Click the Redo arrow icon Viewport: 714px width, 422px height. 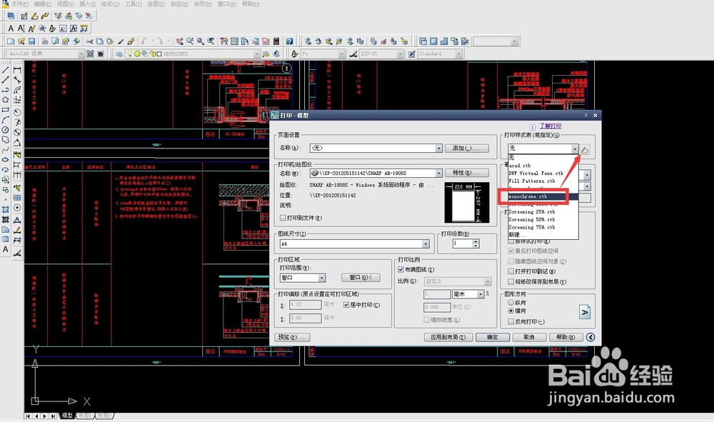pos(160,41)
